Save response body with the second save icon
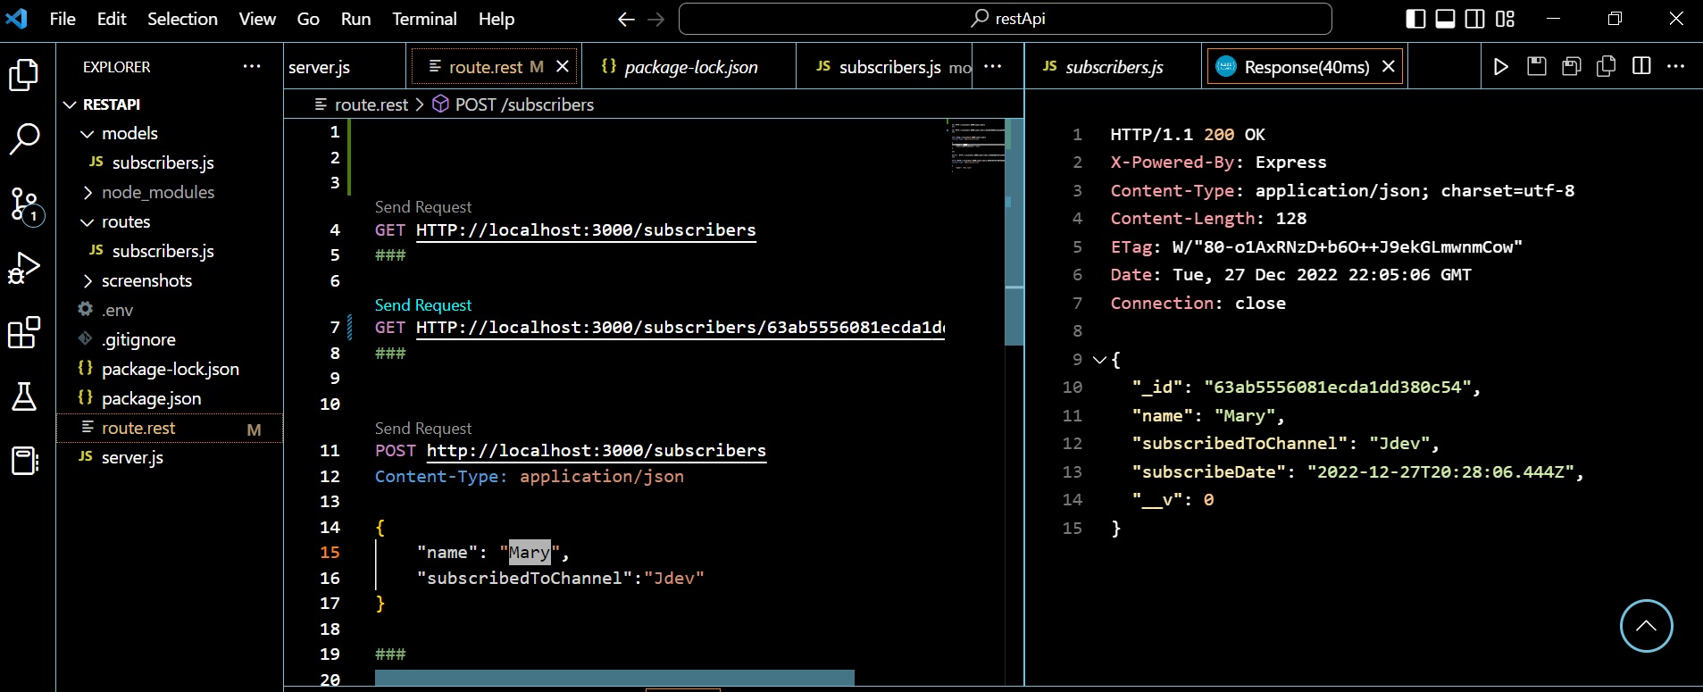Image resolution: width=1703 pixels, height=692 pixels. point(1572,66)
